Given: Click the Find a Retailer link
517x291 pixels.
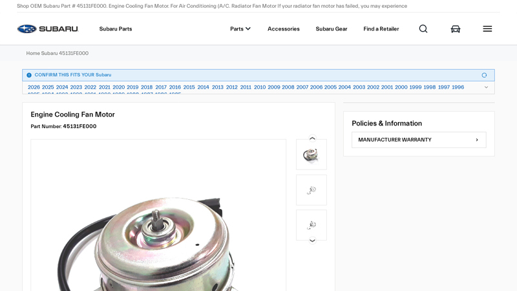Looking at the screenshot, I should [381, 29].
